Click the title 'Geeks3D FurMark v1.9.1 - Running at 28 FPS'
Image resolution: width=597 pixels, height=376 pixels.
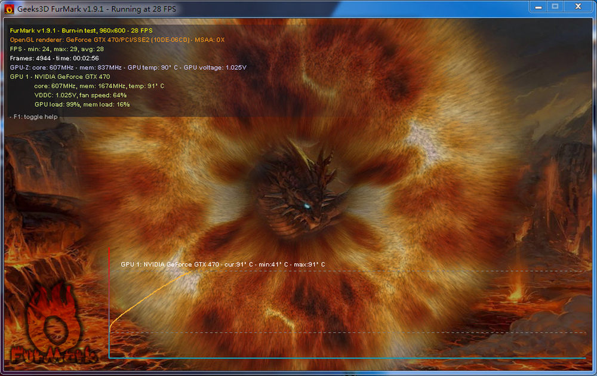point(97,9)
